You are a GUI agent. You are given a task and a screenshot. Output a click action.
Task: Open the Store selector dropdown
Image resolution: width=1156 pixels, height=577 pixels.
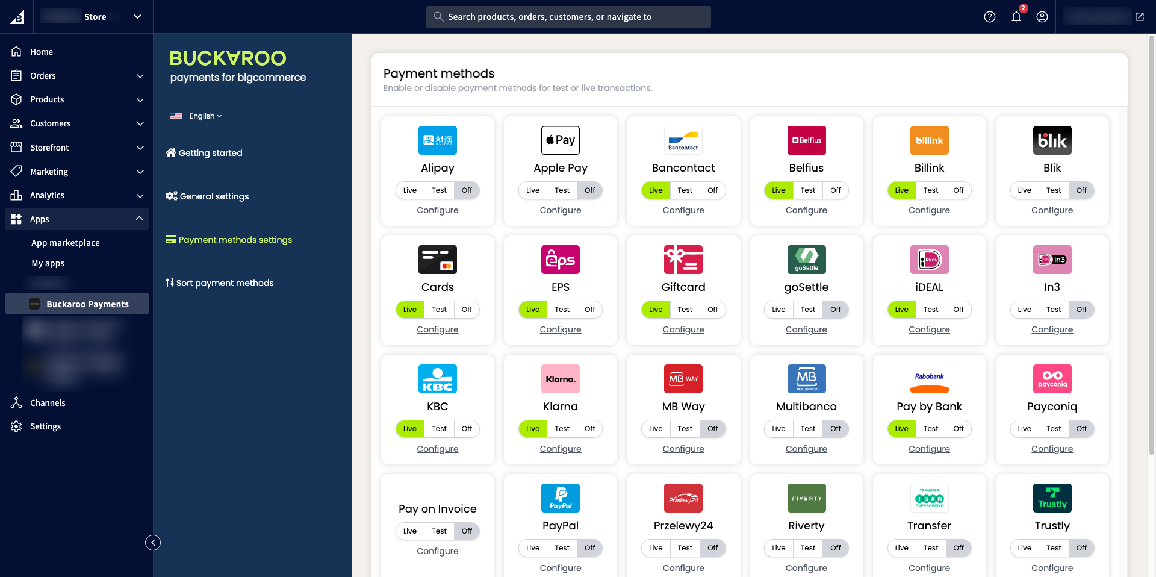point(92,17)
